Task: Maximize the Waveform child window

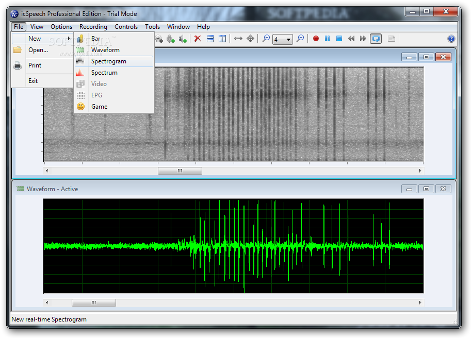Action: tap(426, 189)
